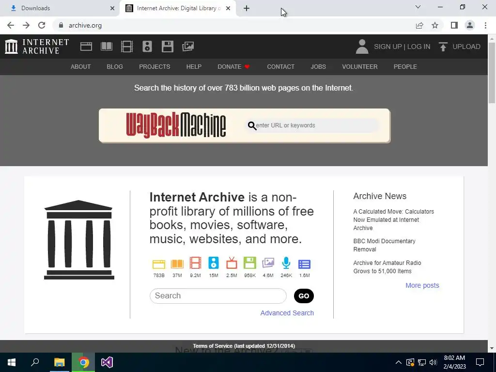Click the LOG IN link
Screen dimensions: 496x372
tap(418, 46)
